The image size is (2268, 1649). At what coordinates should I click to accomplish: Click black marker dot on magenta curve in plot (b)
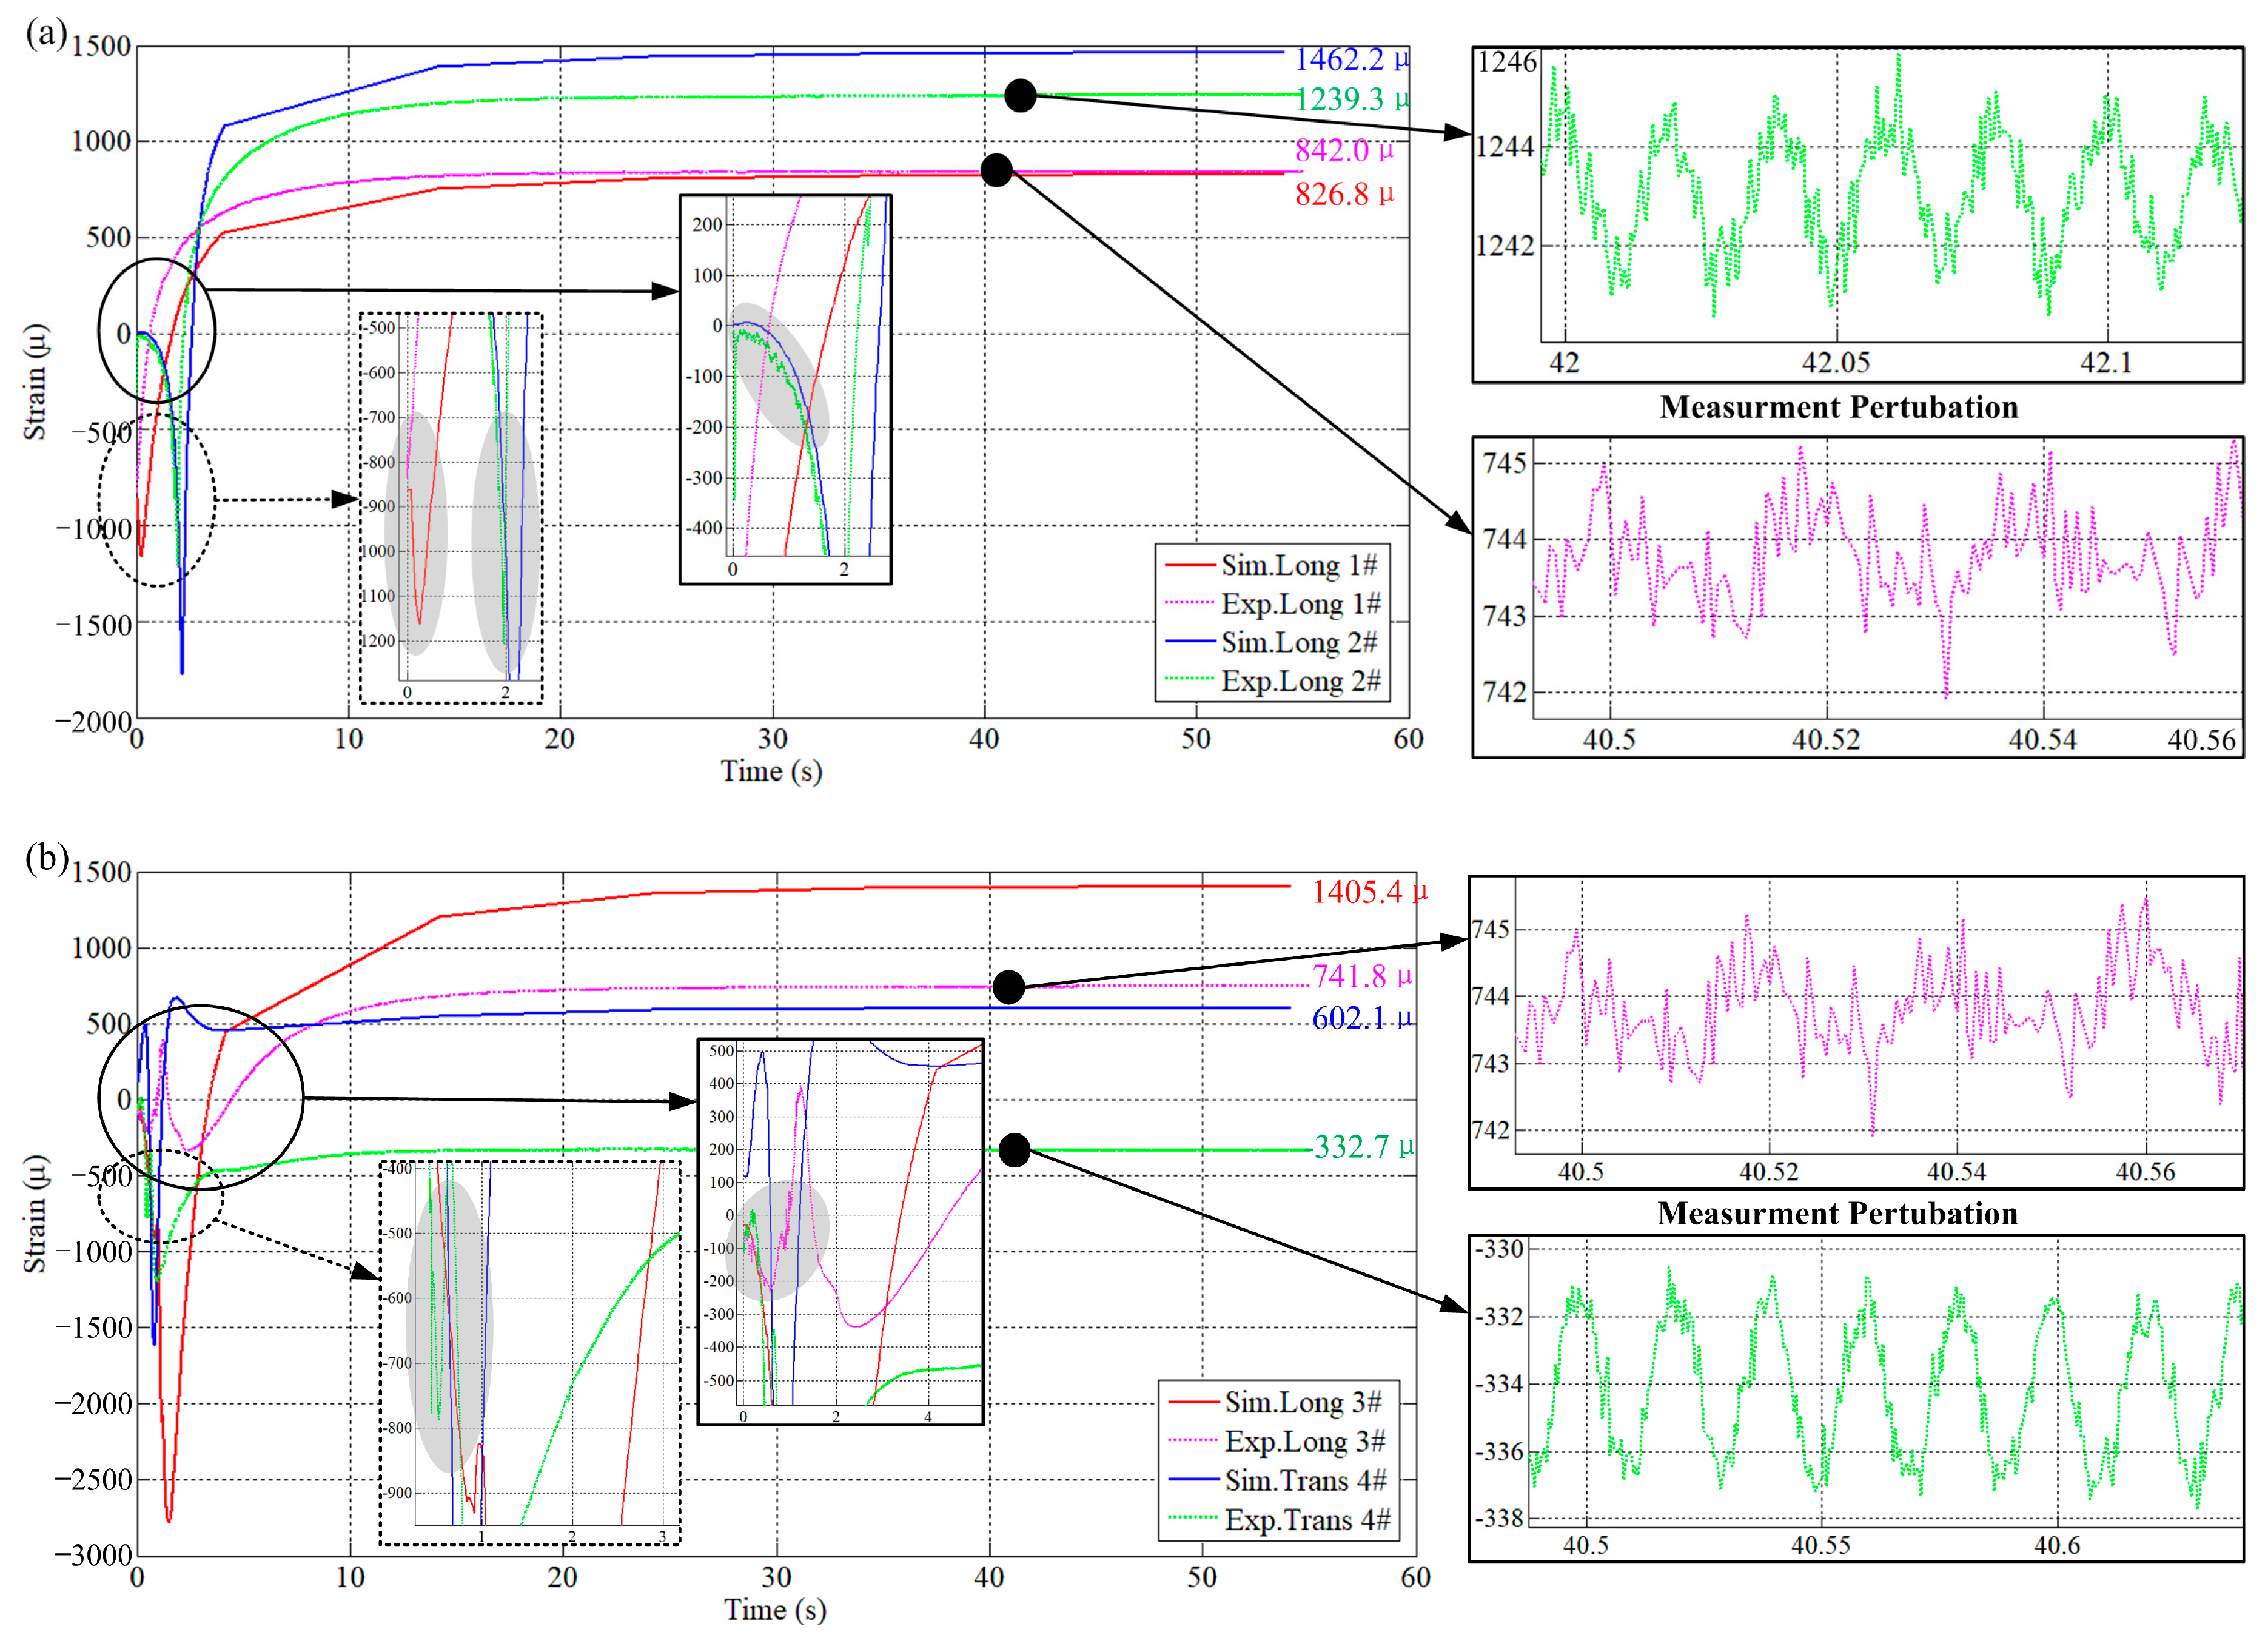pyautogui.click(x=1008, y=987)
